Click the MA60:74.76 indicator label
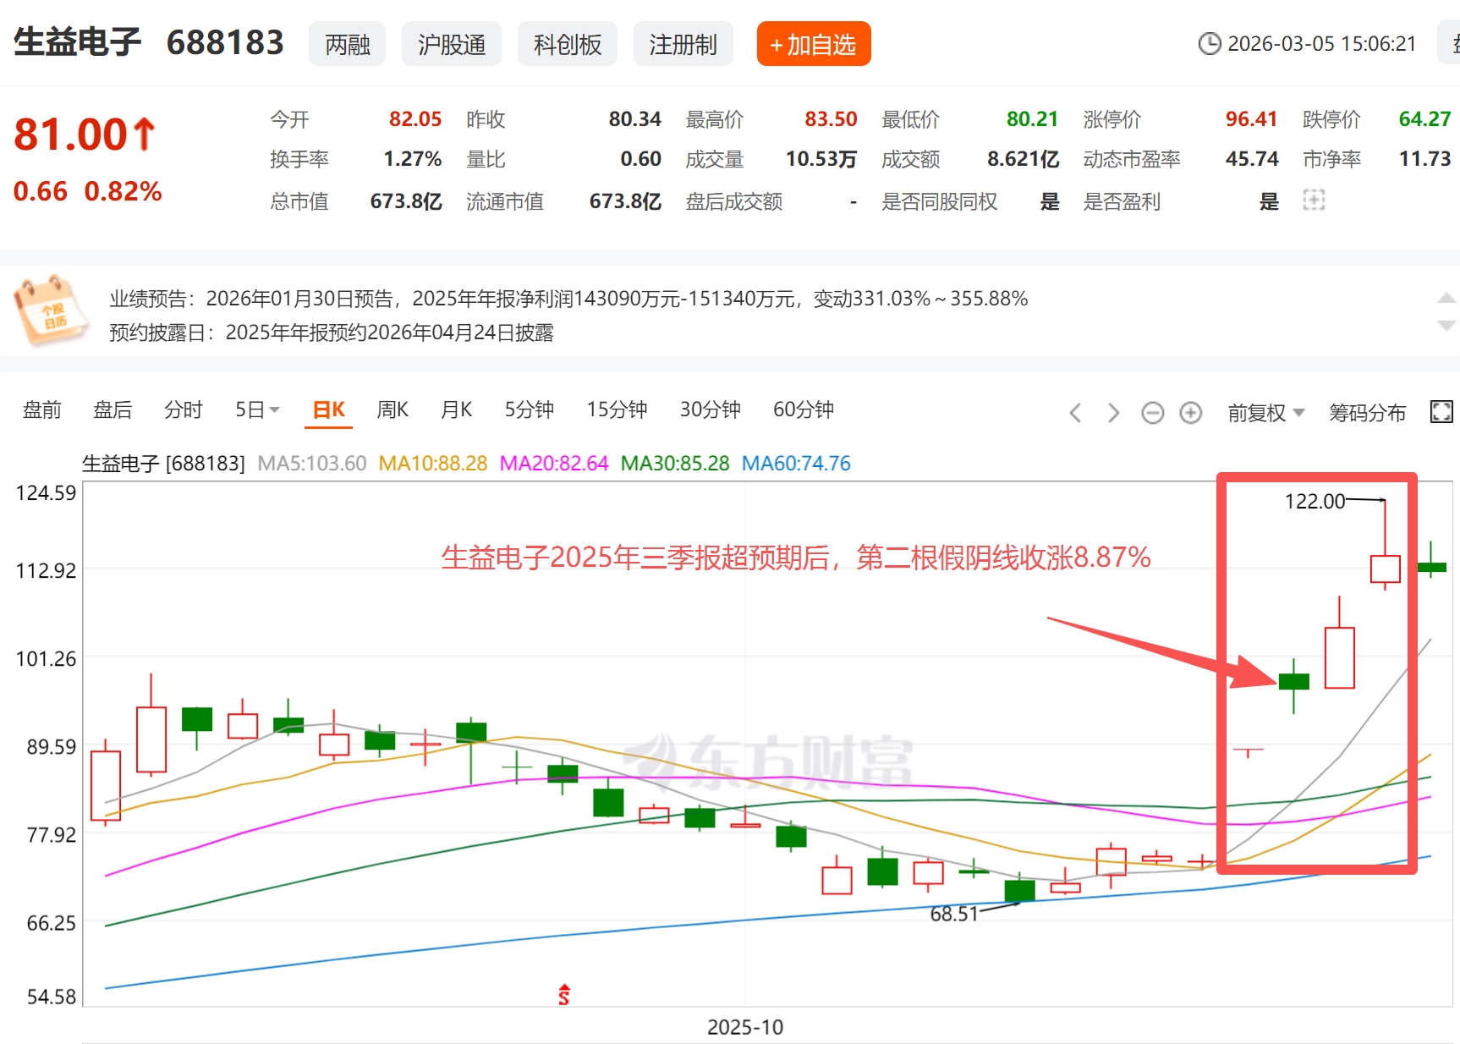Image resolution: width=1460 pixels, height=1044 pixels. pos(796,464)
